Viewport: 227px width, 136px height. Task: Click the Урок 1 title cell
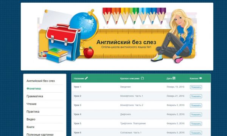(x=78, y=87)
